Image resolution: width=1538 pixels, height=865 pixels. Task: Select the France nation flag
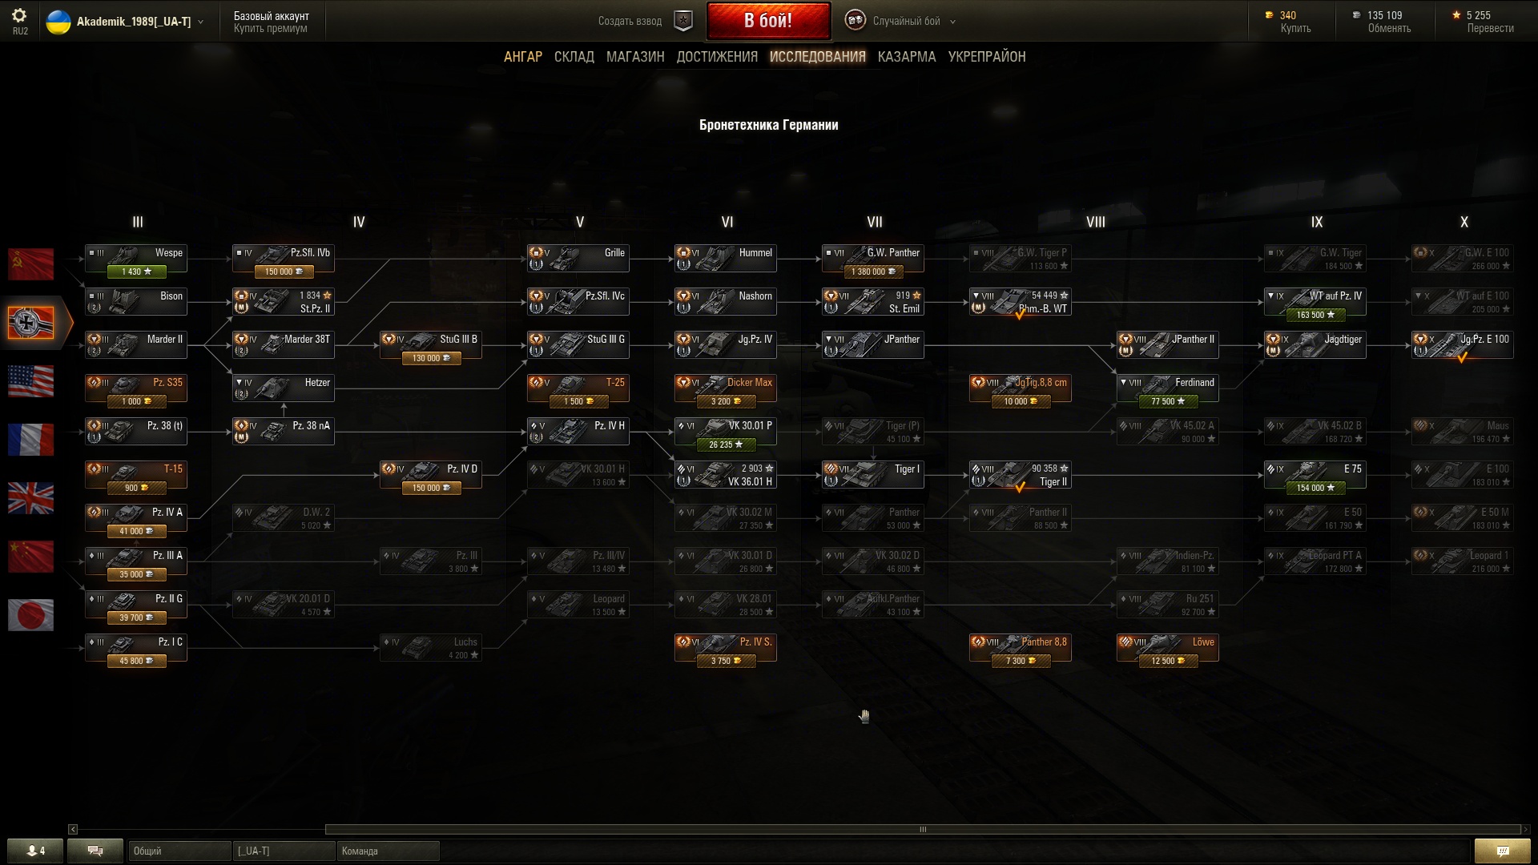tap(30, 439)
